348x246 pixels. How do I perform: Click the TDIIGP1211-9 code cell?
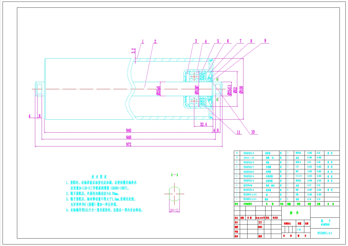[x=249, y=153]
